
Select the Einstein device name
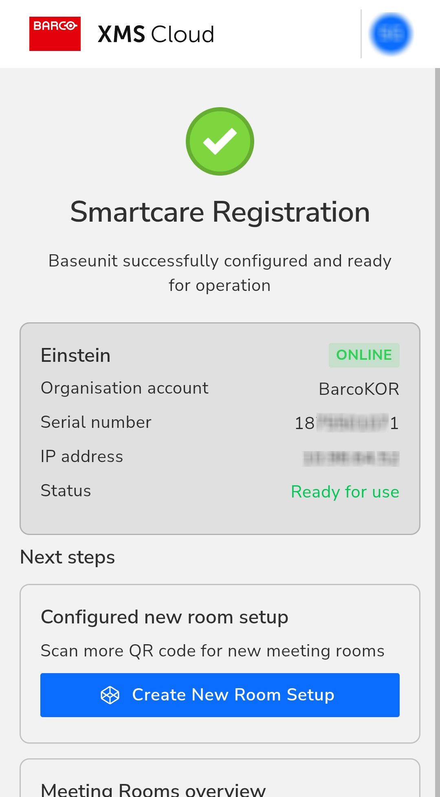coord(76,355)
